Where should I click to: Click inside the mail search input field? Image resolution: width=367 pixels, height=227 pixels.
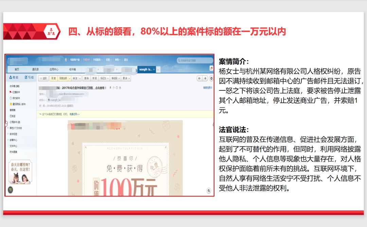[194, 60]
